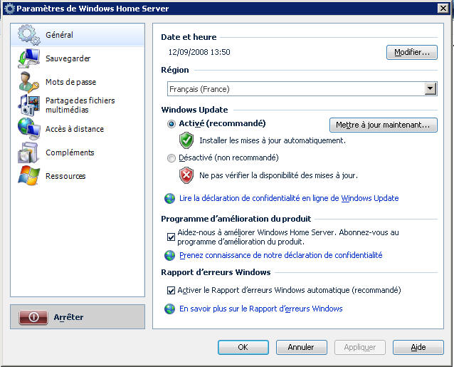Viewport: 454px width, 367px height.
Task: Select the Accès à distance section
Action: [x=78, y=129]
